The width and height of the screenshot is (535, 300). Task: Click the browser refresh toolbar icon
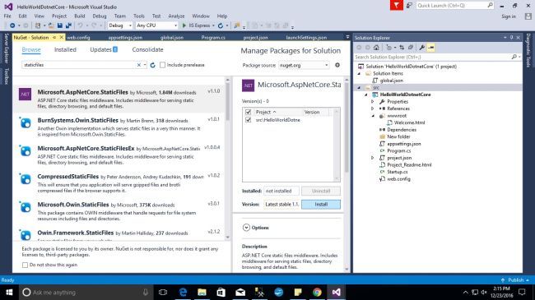pyautogui.click(x=221, y=25)
